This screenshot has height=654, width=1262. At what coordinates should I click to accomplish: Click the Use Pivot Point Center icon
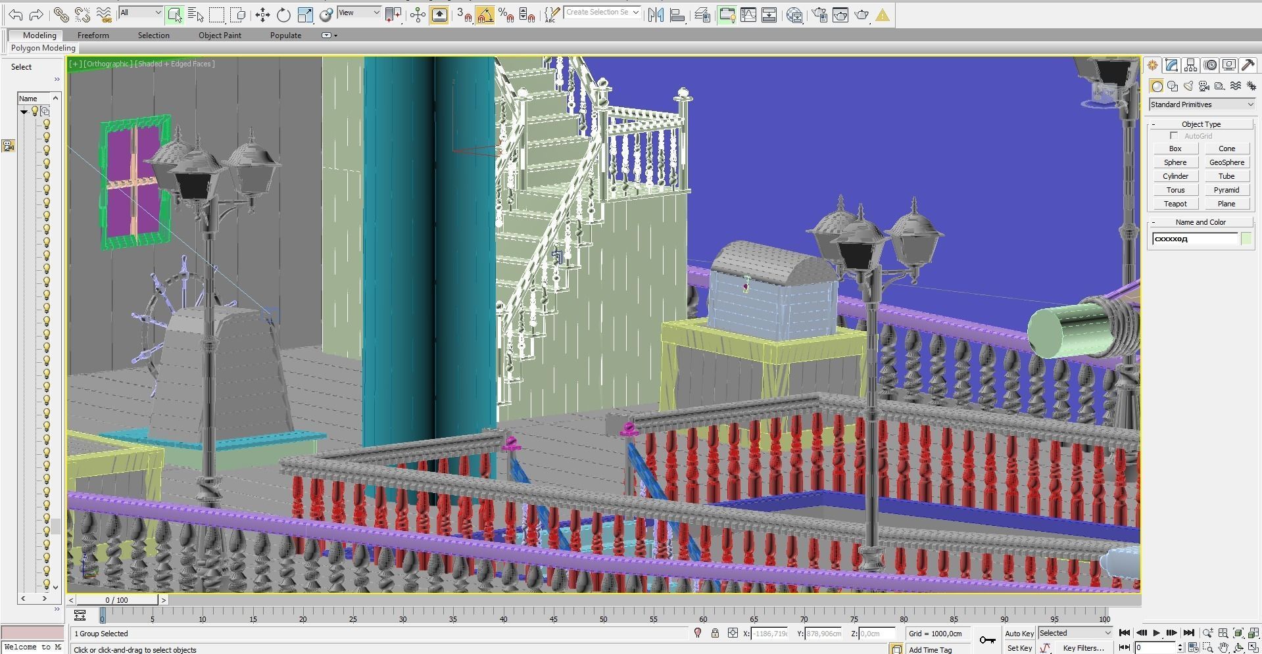(394, 14)
